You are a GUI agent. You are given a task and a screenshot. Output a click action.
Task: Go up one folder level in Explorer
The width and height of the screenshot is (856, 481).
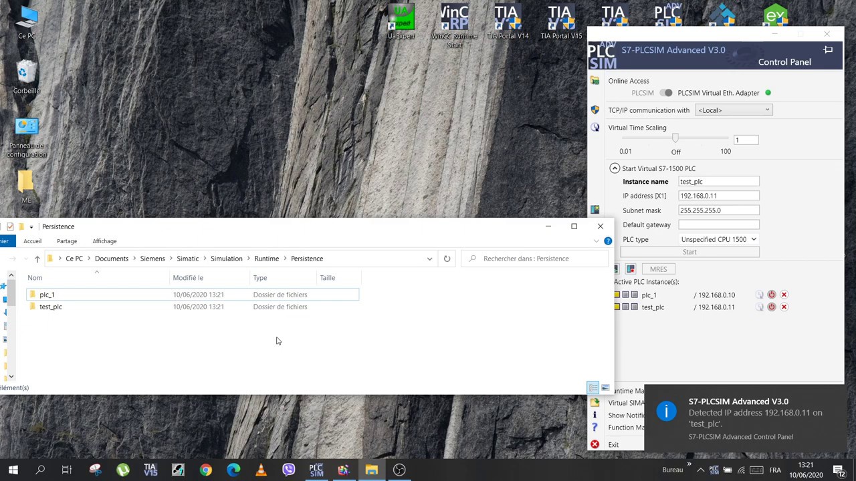(37, 259)
